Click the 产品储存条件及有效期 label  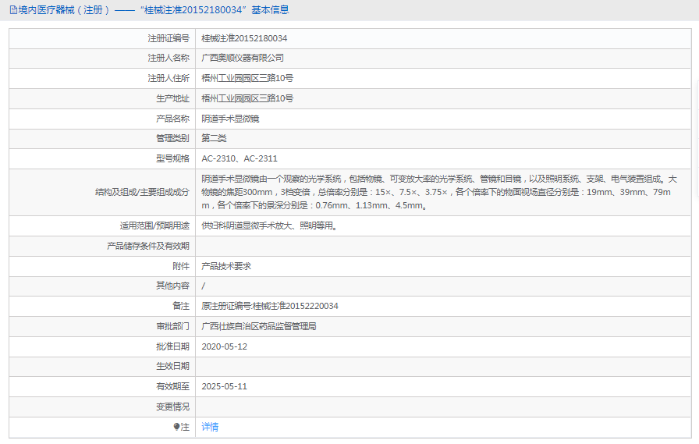pyautogui.click(x=148, y=246)
